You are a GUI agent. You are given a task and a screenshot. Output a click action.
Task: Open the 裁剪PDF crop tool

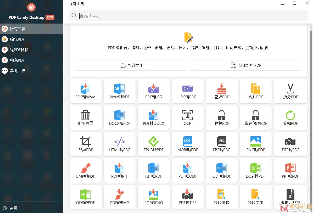click(85, 144)
